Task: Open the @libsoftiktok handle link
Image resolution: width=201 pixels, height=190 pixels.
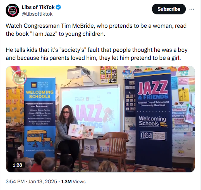Action: [x=37, y=14]
